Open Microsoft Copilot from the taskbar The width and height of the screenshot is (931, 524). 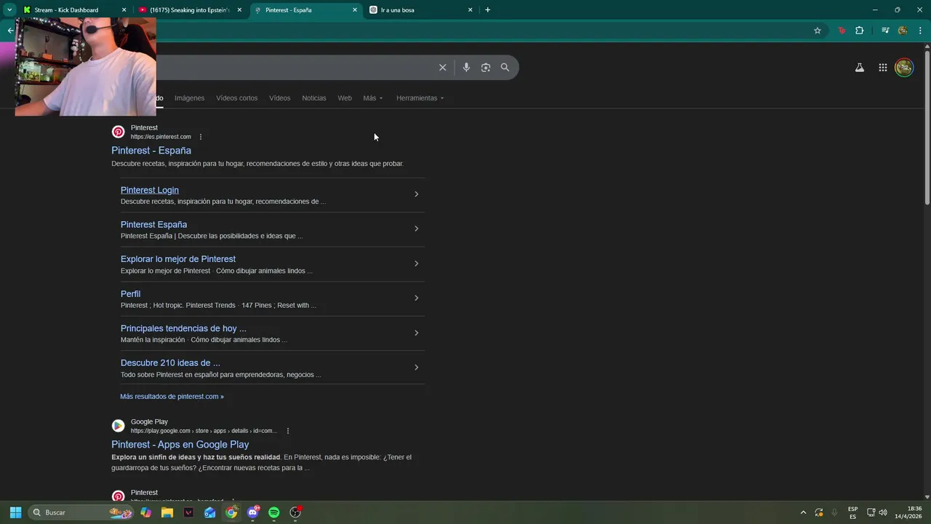[146, 512]
